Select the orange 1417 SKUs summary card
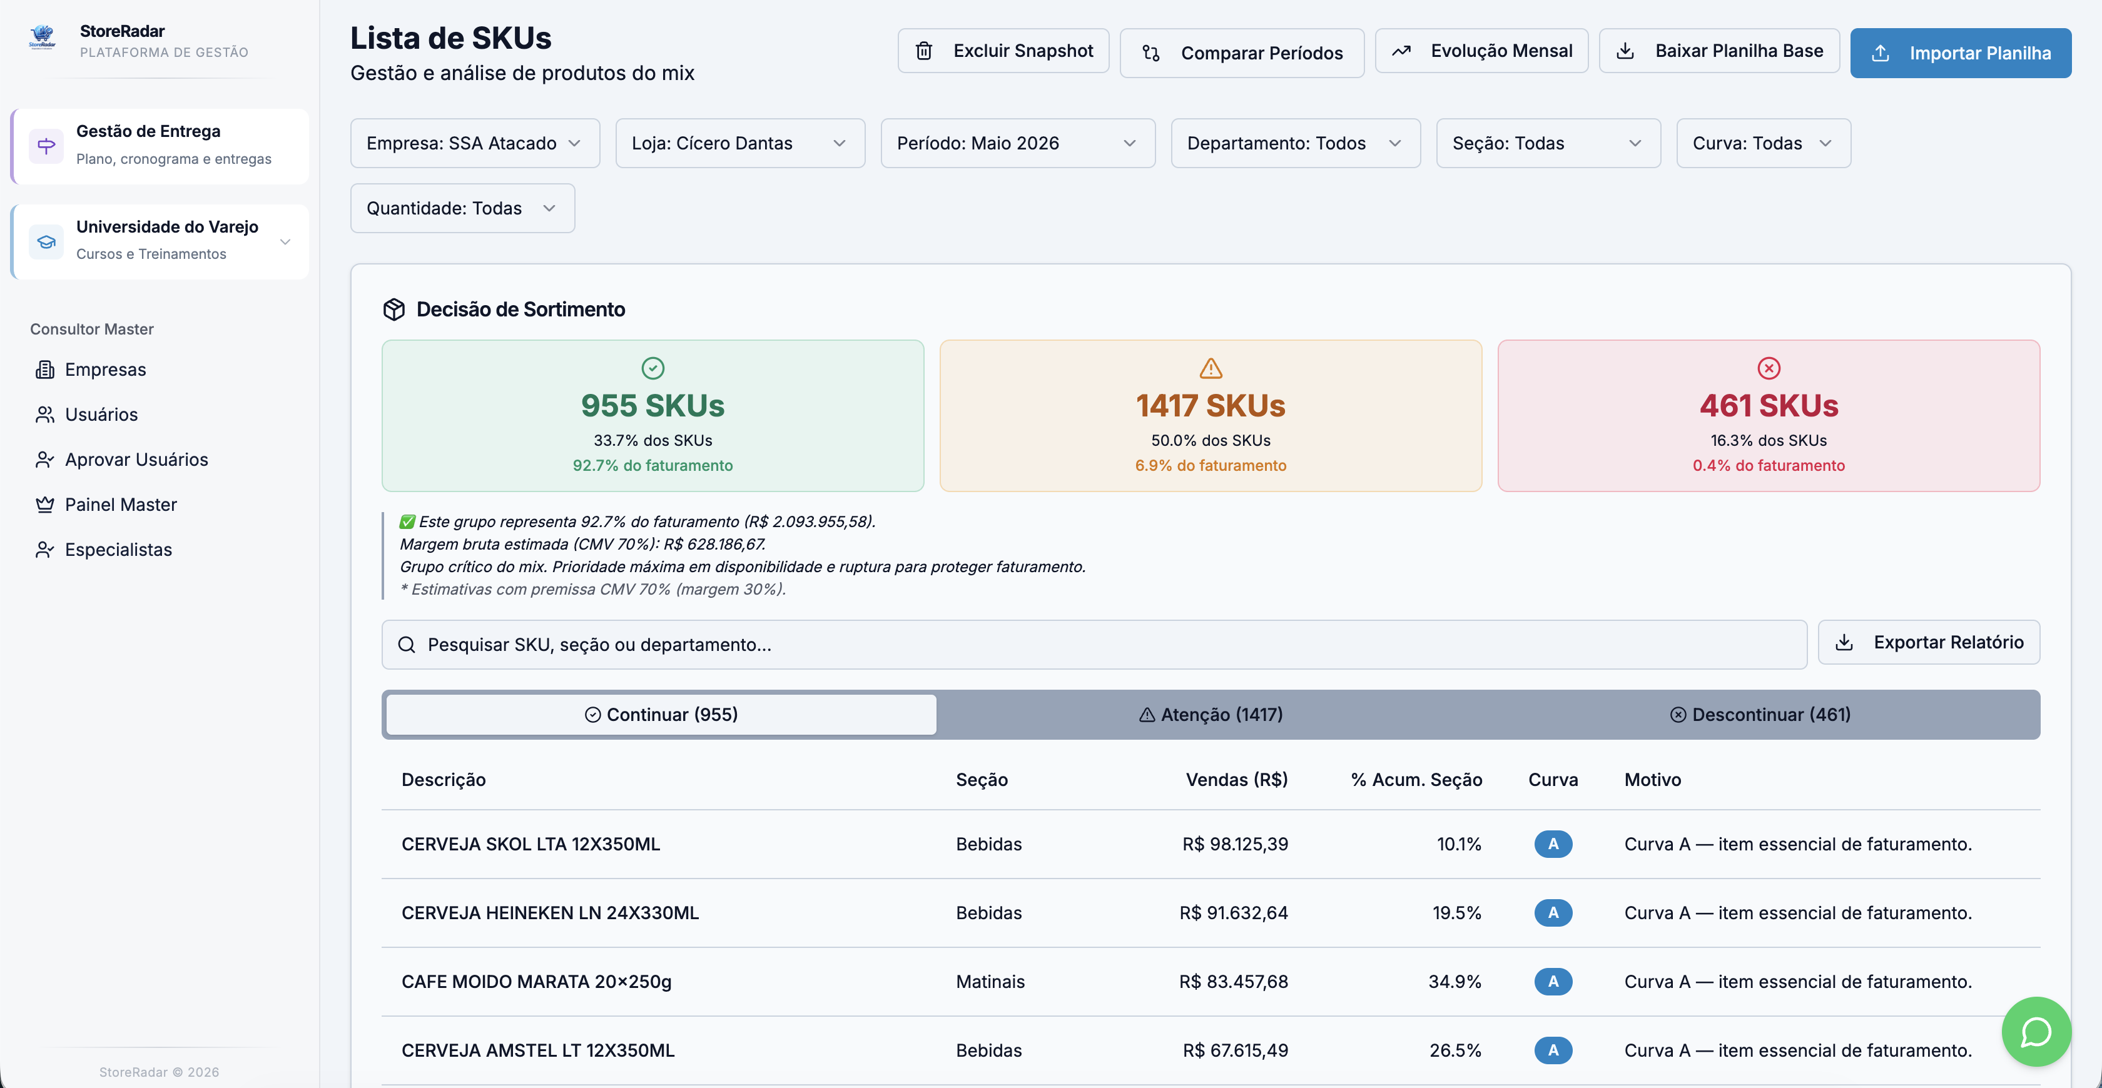2102x1088 pixels. click(1211, 416)
